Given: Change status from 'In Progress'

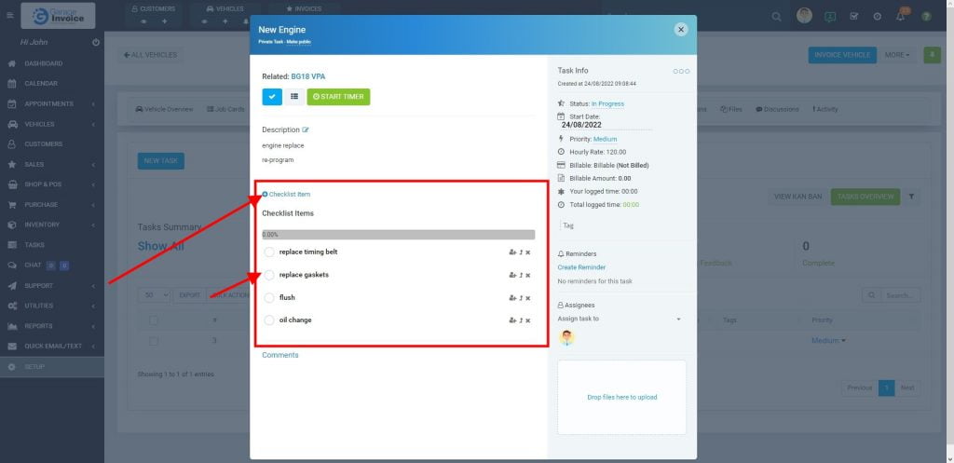Looking at the screenshot, I should click(x=607, y=103).
